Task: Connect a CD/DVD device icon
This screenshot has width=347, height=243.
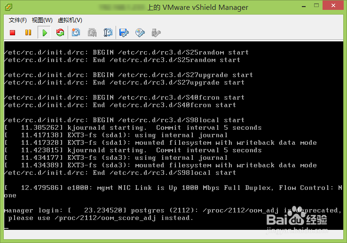Action: click(140, 33)
